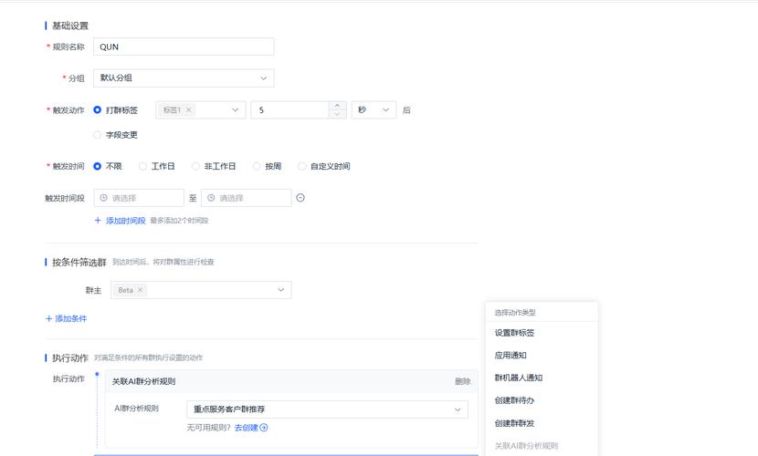The image size is (758, 456).
Task: Open the 秒 time unit dropdown
Action: tap(374, 110)
